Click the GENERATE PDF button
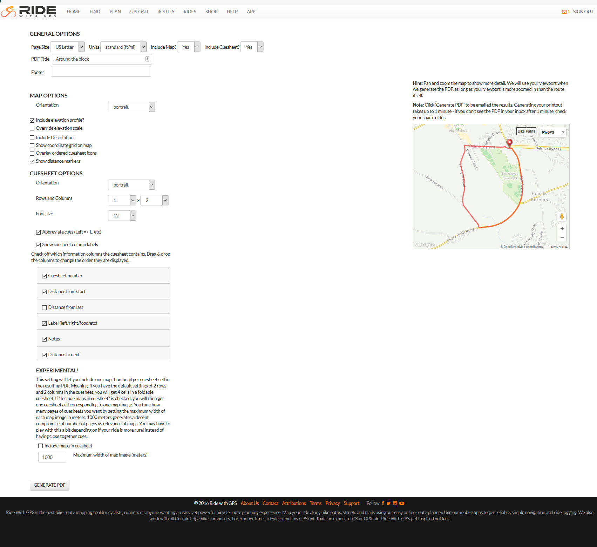Viewport: 597px width, 547px height. coord(50,485)
